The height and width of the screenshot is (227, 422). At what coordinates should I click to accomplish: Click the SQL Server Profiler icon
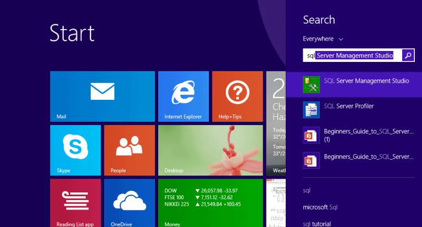point(312,110)
